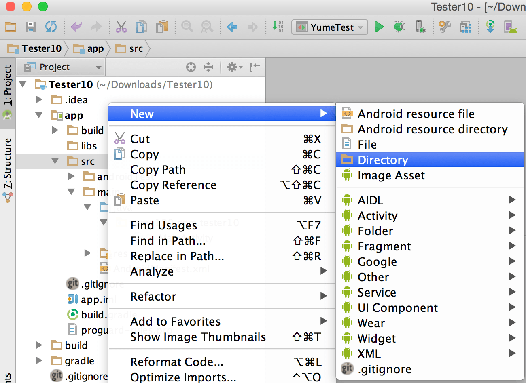Click the Copy toolbar icon
526x383 pixels.
click(x=141, y=27)
